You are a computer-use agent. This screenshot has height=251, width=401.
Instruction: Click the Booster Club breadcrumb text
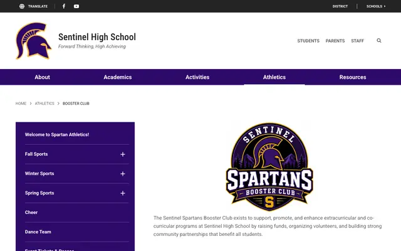[76, 104]
